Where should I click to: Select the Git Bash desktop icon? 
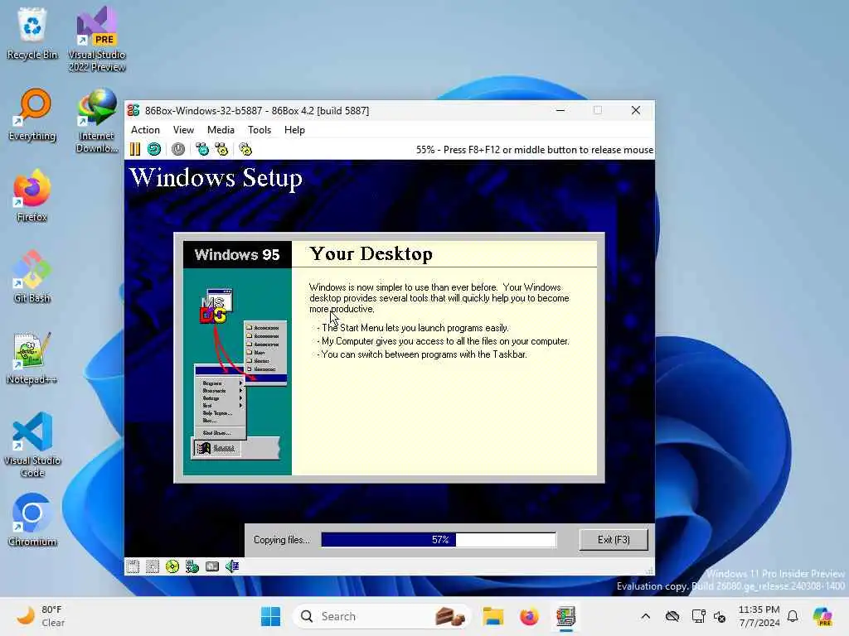click(x=32, y=277)
